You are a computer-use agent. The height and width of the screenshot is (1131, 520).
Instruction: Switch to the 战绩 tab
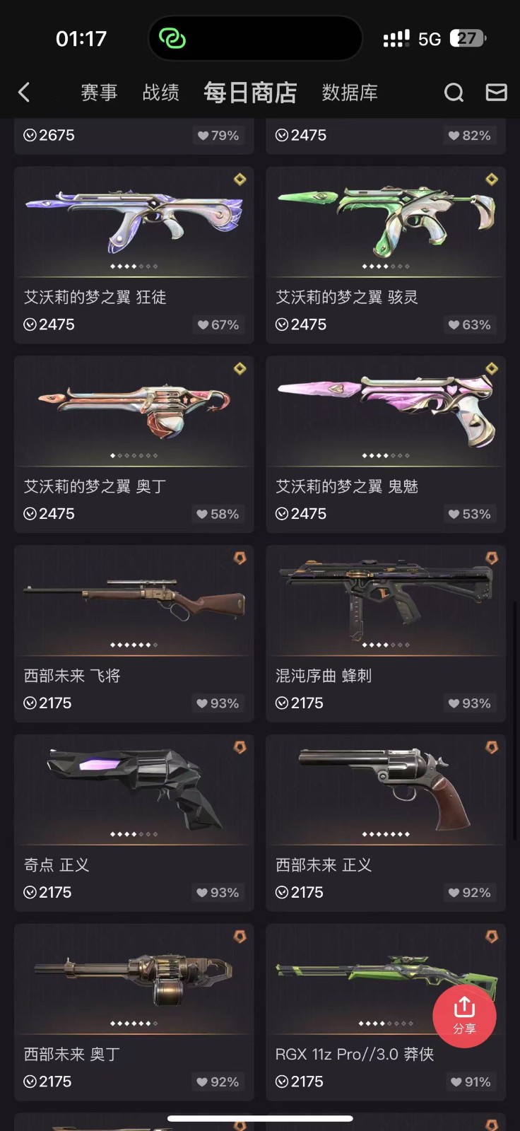tap(161, 93)
